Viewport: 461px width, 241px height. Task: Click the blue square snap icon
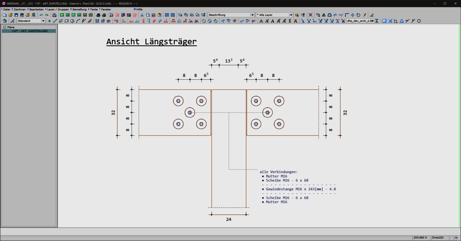[x=384, y=21]
